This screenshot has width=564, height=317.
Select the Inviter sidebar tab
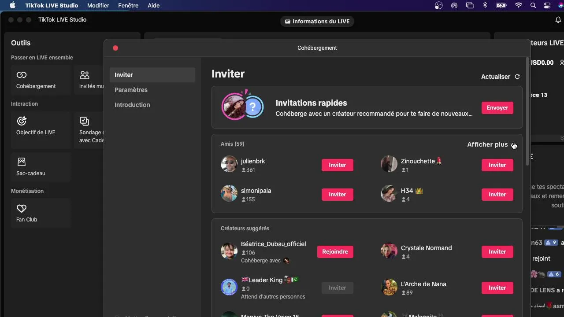point(152,75)
